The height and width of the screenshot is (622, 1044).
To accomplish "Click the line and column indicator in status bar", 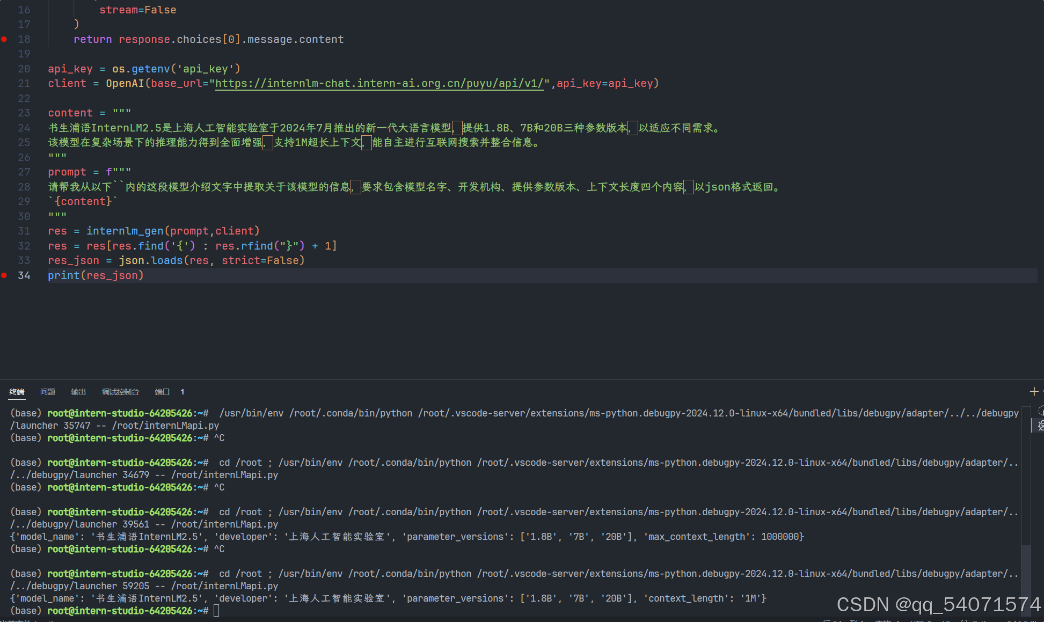I will coord(843,621).
